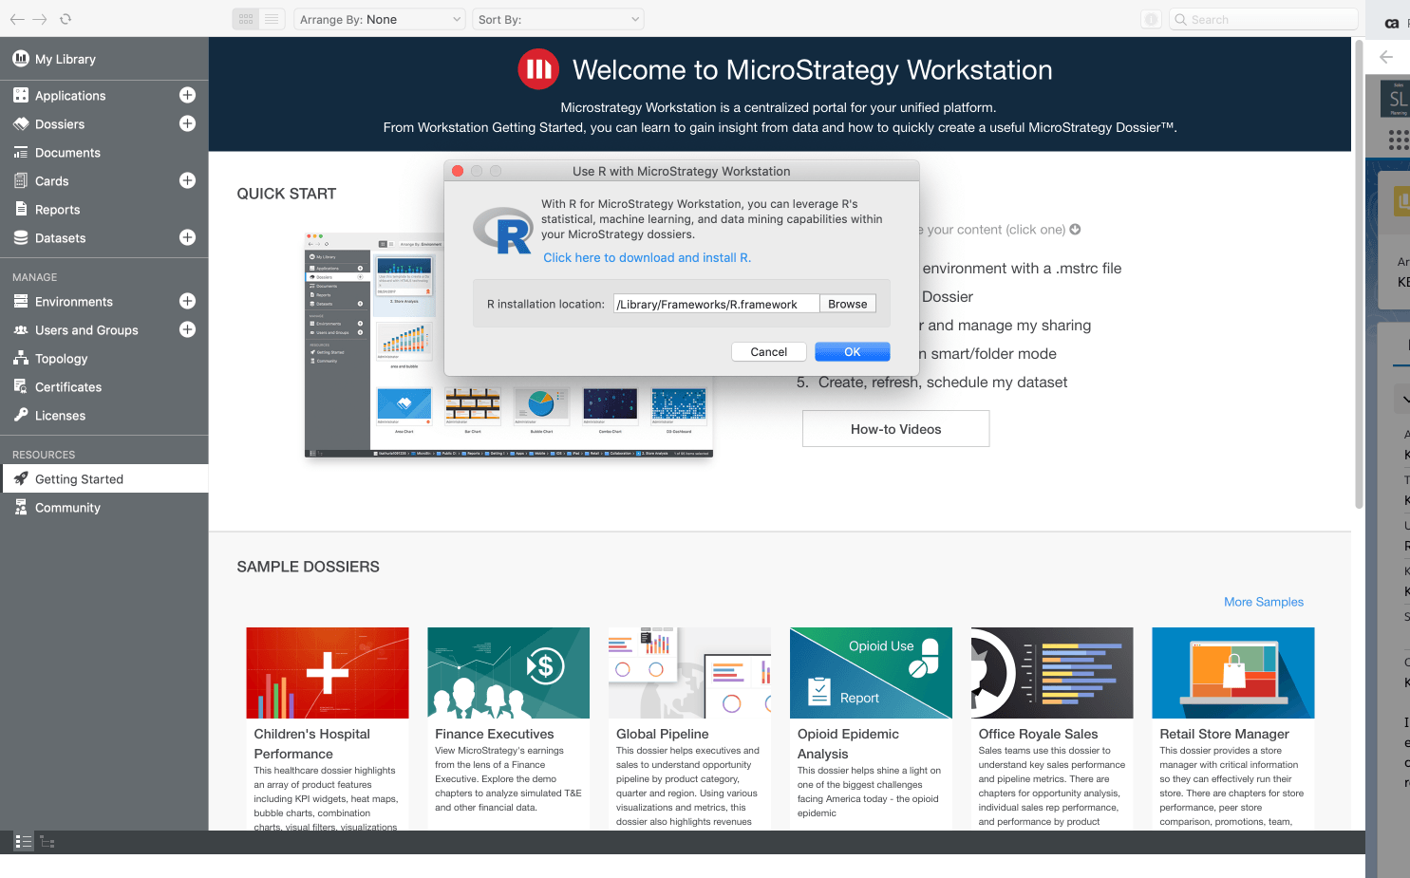Open the Environments icon under Manage
Viewport: 1410px width, 878px height.
point(21,301)
